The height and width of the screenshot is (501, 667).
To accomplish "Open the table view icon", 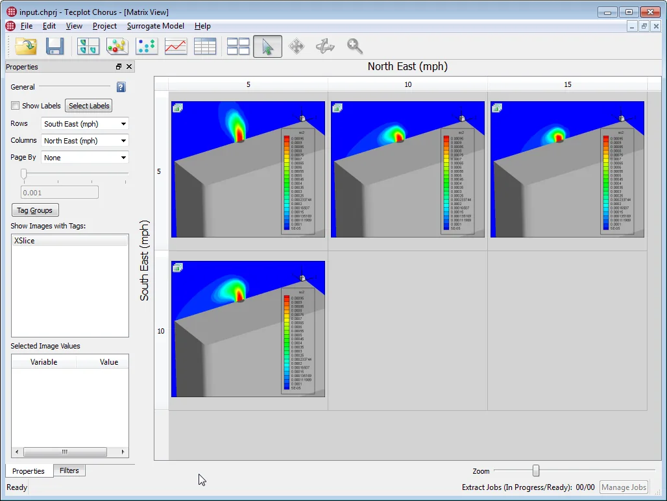I will pos(204,46).
